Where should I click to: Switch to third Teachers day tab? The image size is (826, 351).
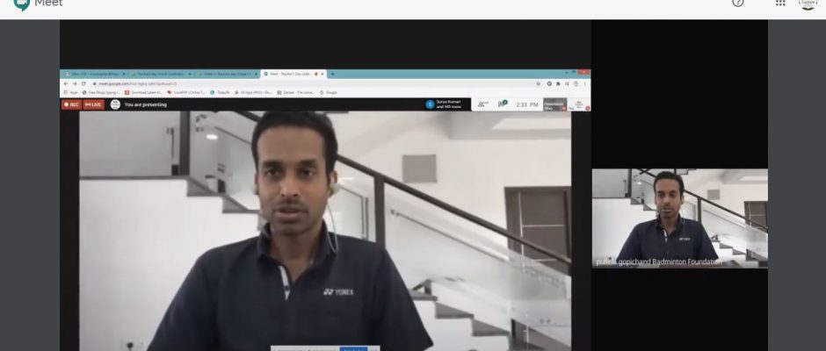point(227,75)
